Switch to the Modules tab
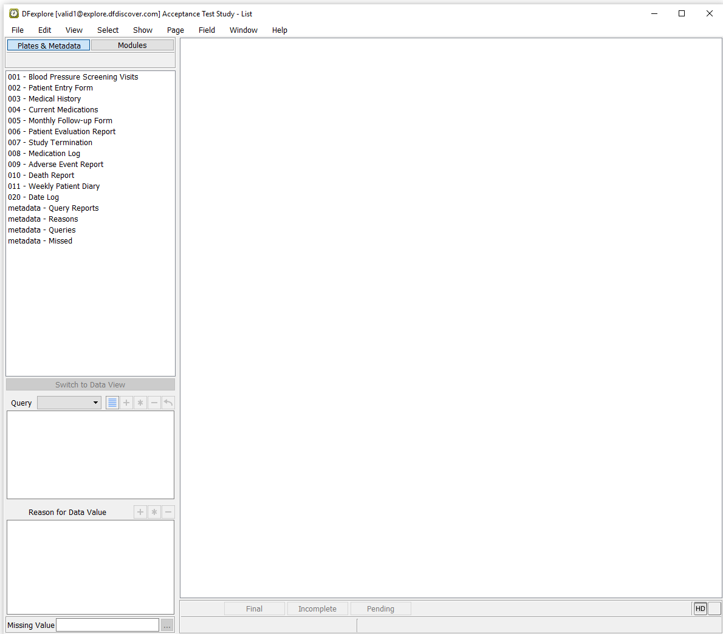Image resolution: width=723 pixels, height=634 pixels. point(132,45)
